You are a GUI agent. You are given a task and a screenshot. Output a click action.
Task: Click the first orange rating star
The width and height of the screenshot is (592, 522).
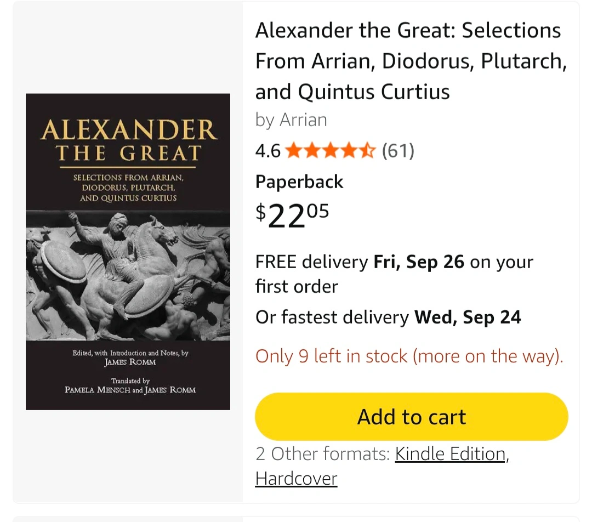[x=293, y=150]
